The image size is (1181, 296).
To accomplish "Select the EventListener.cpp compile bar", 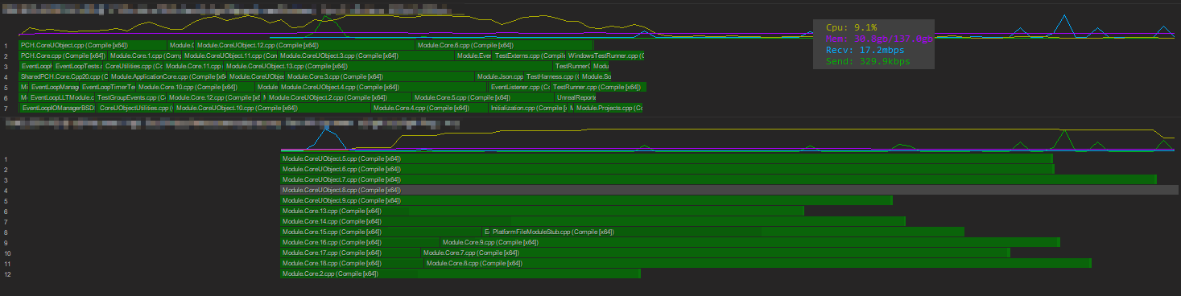I will click(x=519, y=87).
